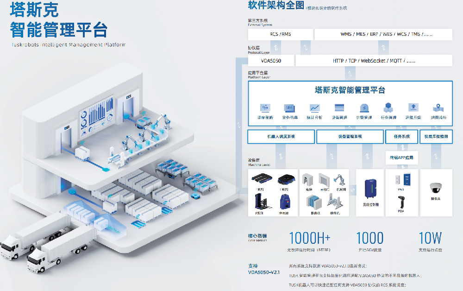Open the 终端APP应用 box
This screenshot has width=463, height=291.
point(401,158)
